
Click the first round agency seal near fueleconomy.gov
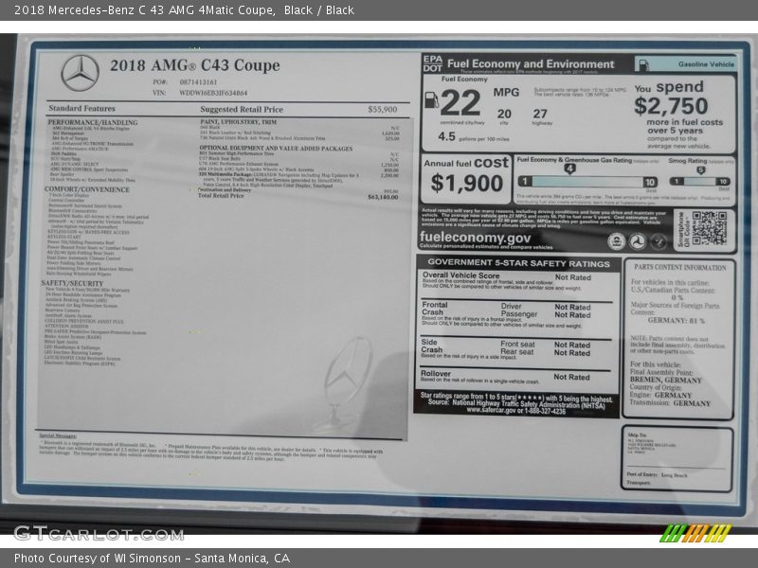click(x=617, y=241)
